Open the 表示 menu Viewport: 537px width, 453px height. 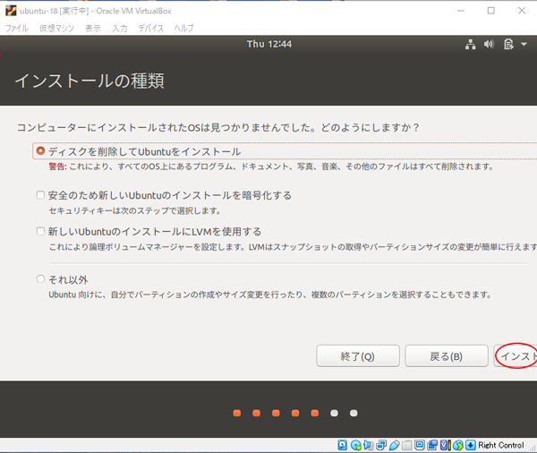click(93, 28)
